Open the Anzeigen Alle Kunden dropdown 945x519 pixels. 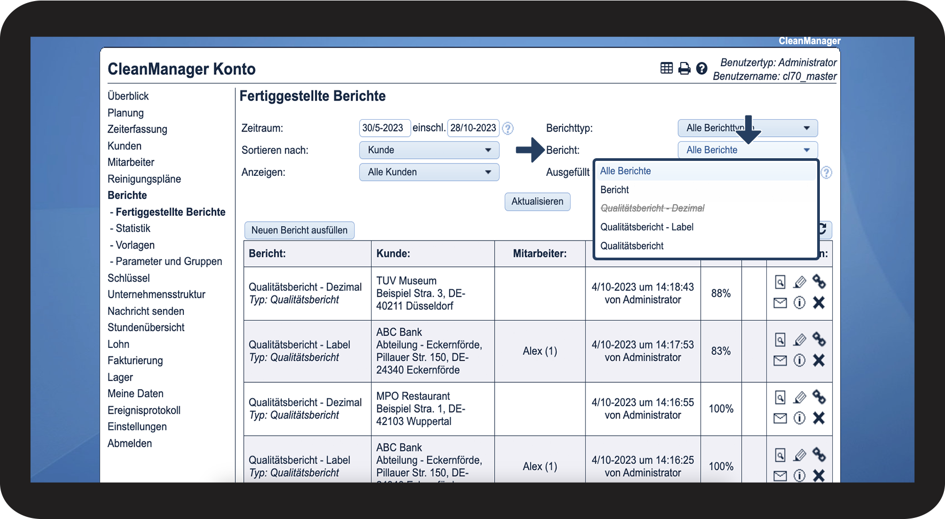(x=429, y=172)
